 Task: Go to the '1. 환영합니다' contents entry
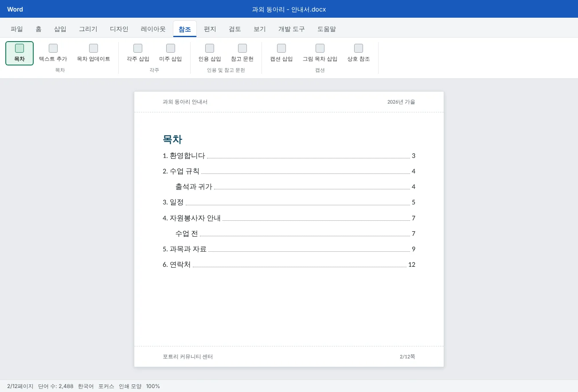click(289, 156)
